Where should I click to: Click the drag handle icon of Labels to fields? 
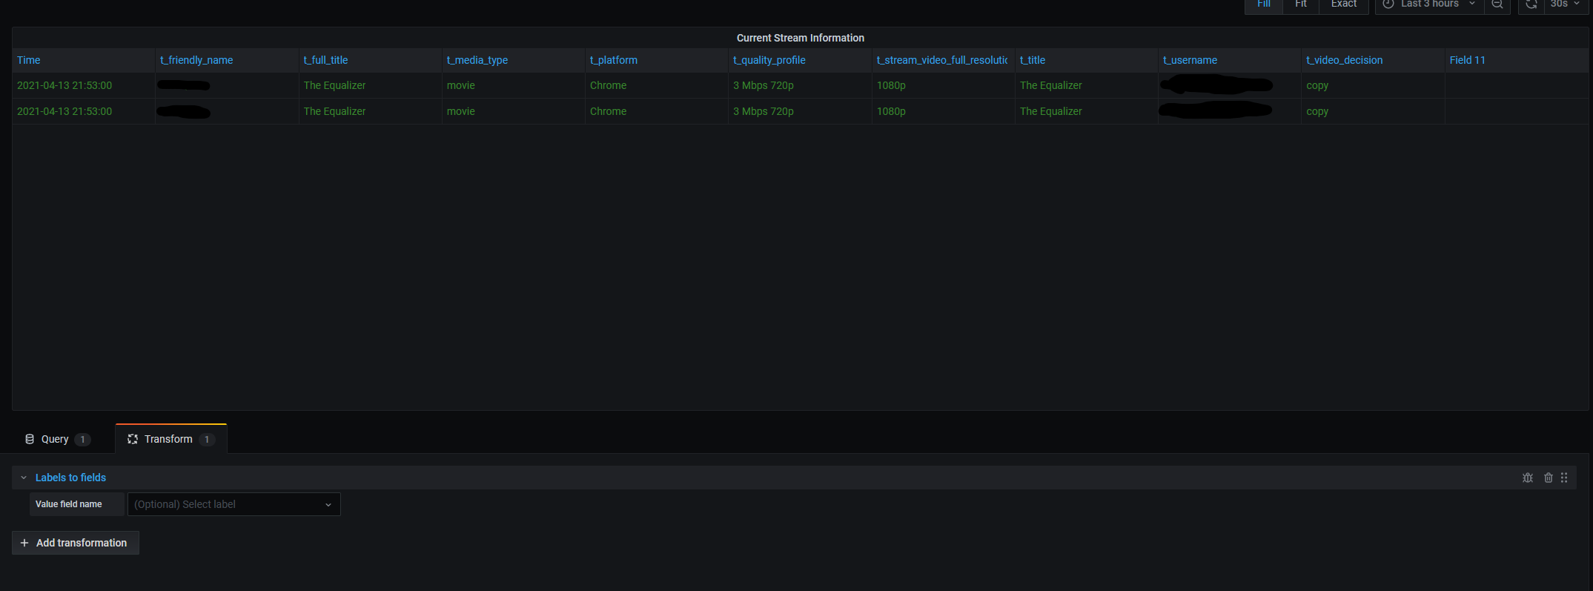pos(1564,478)
